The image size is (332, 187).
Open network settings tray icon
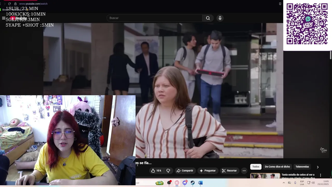pos(309,183)
